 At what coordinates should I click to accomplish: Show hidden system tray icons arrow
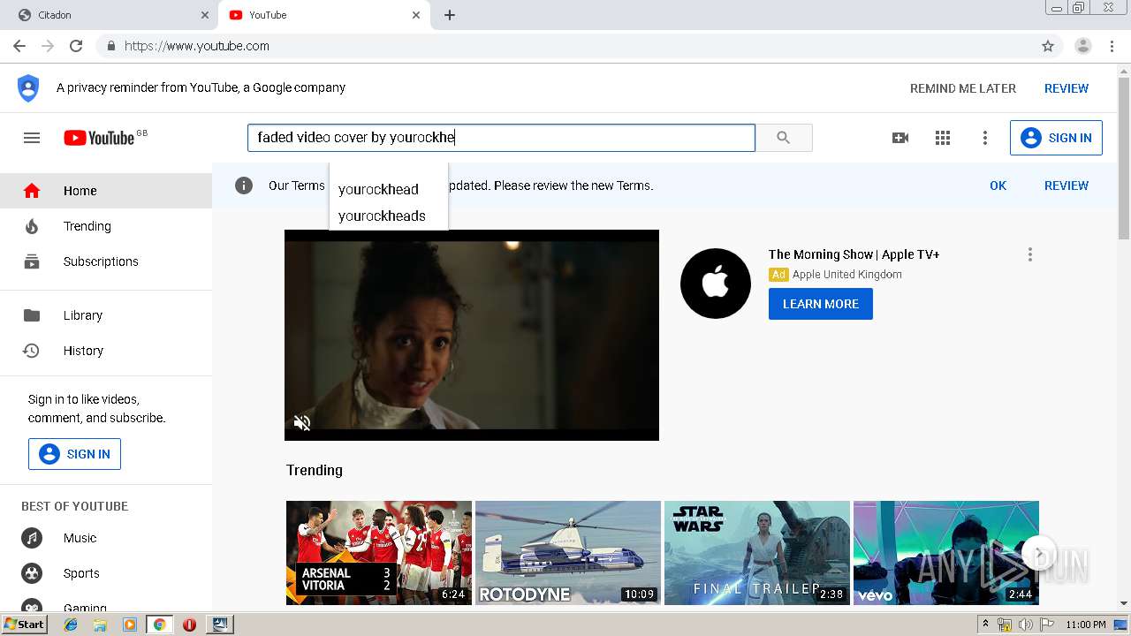coord(985,625)
